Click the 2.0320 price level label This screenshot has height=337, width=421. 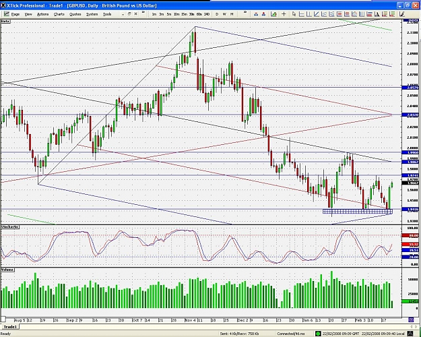pos(410,115)
